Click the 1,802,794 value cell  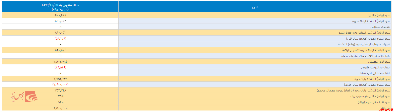pyautogui.click(x=60, y=62)
